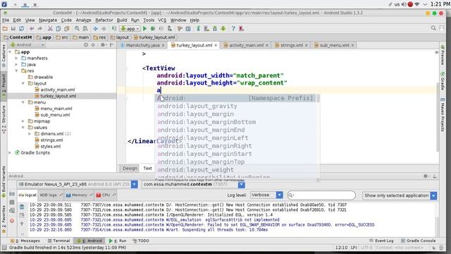Click Android panel gear settings icon

tap(426, 176)
